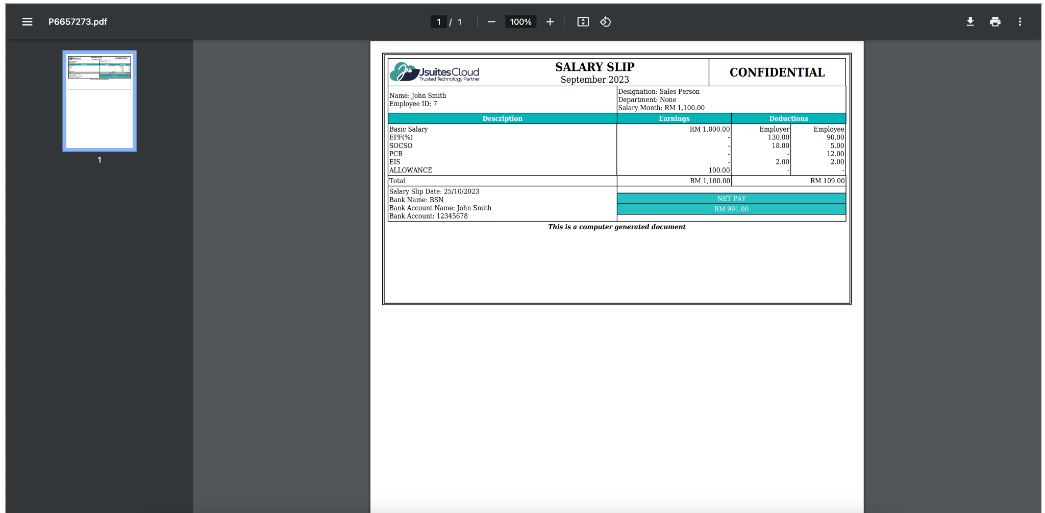
Task: Select the page 1 thumbnail in sidebar
Action: 99,101
